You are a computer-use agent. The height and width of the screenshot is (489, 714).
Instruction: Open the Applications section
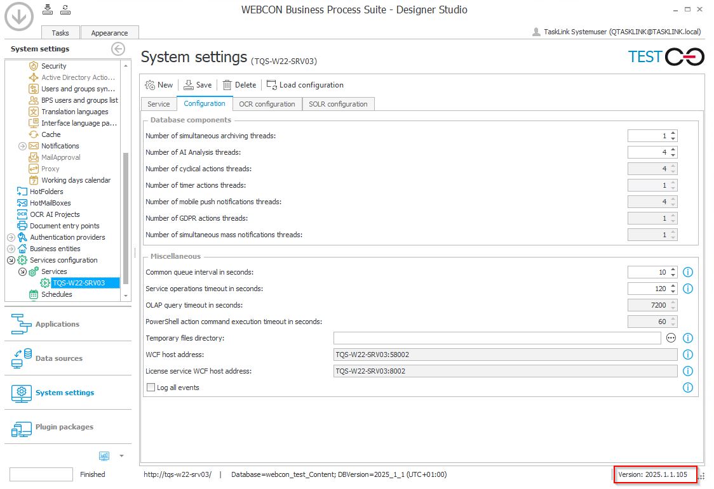click(68, 324)
